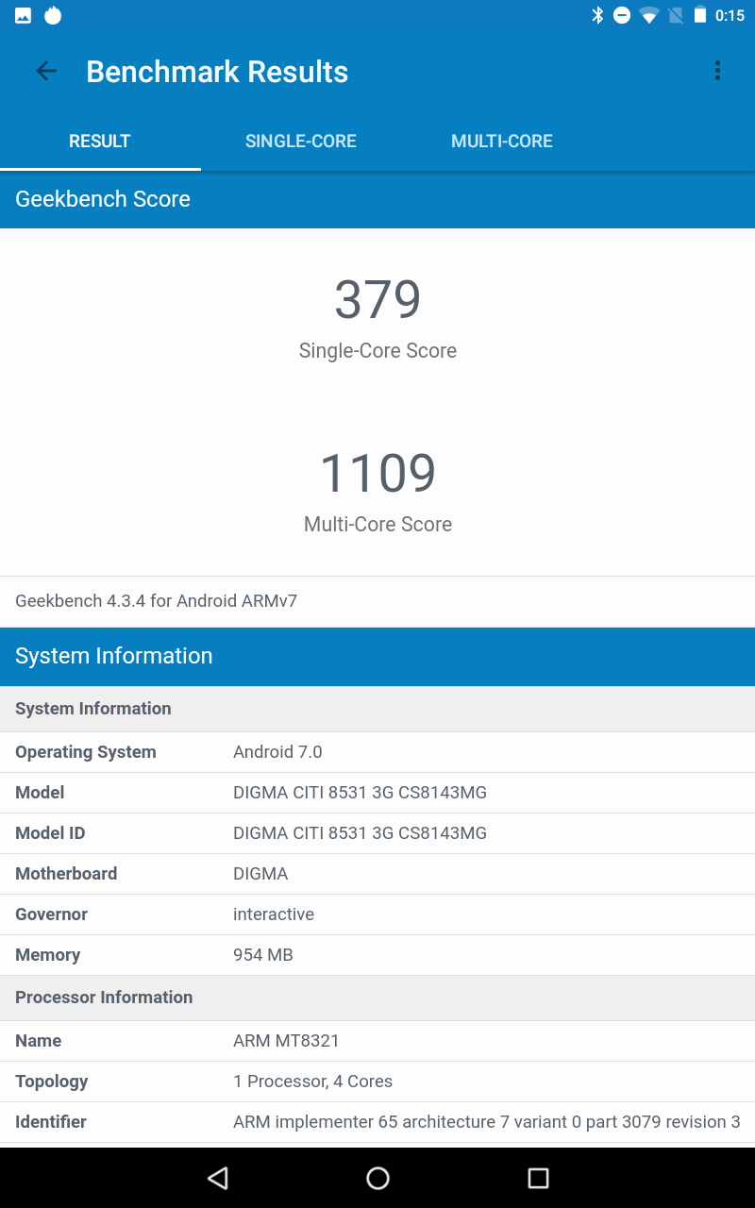Tap the 379 Single-Core Score
The height and width of the screenshot is (1208, 755).
[377, 300]
